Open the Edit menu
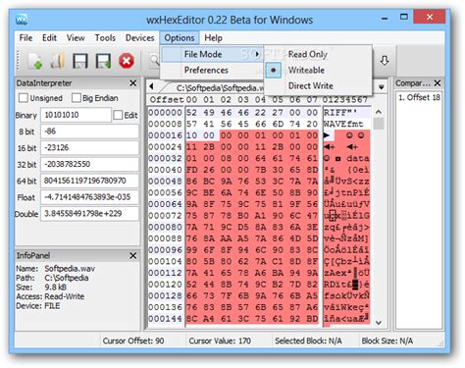The width and height of the screenshot is (465, 368). pyautogui.click(x=49, y=38)
